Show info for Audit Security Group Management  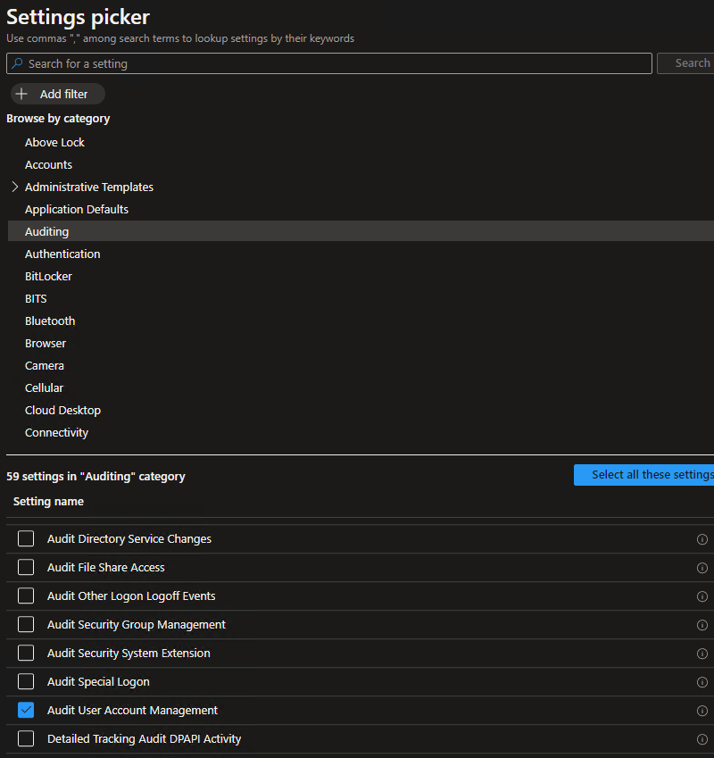click(702, 625)
